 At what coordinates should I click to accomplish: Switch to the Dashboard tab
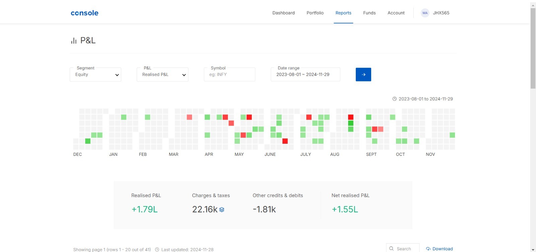tap(283, 13)
